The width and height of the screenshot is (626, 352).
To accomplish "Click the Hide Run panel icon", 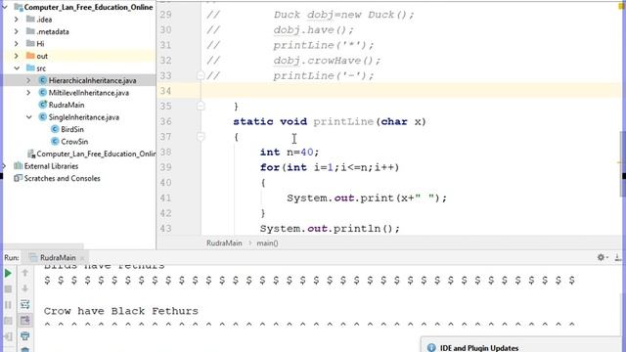I will [617, 257].
